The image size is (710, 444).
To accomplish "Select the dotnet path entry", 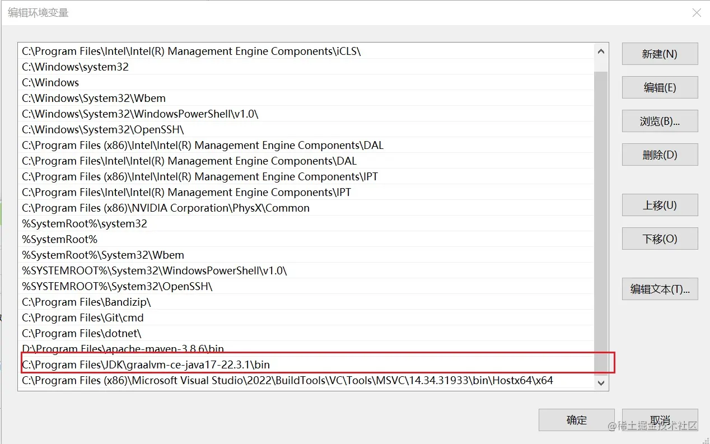I will 307,333.
